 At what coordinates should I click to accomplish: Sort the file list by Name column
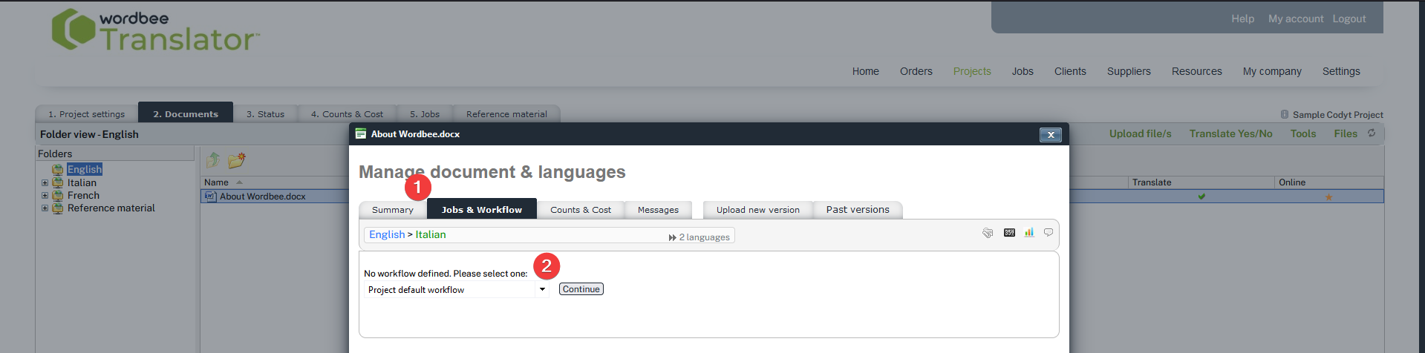(x=216, y=182)
